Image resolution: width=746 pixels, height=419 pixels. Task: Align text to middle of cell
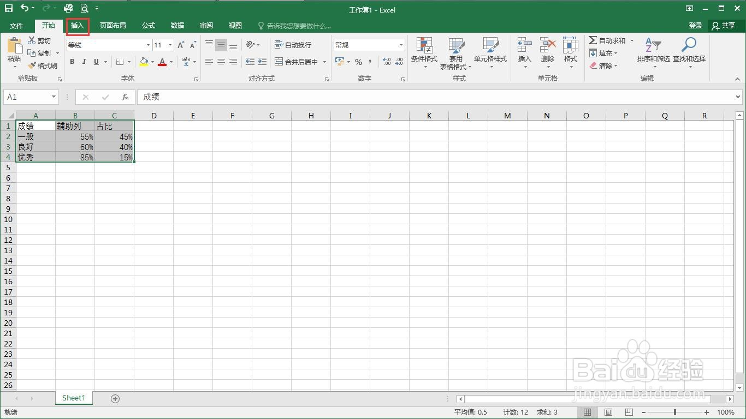[221, 45]
